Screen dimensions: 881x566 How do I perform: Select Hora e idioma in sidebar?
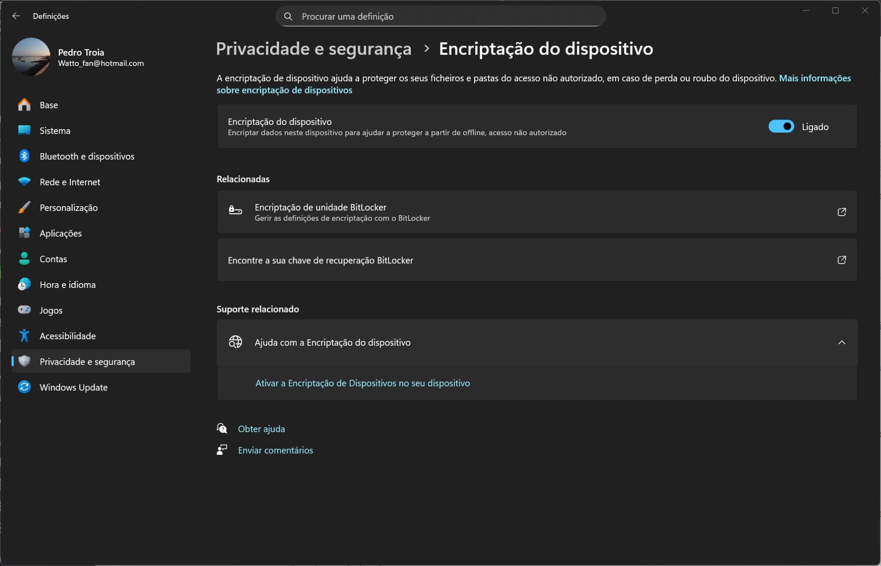(x=68, y=285)
